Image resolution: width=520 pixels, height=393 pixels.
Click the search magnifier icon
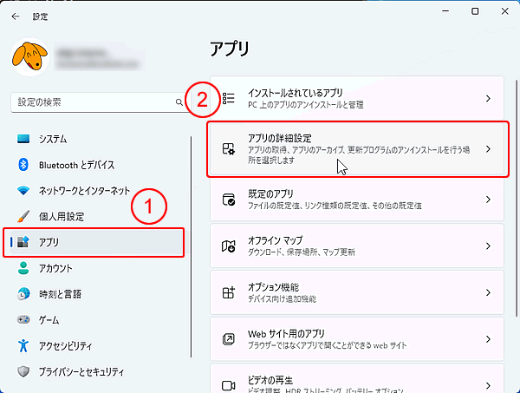point(179,102)
